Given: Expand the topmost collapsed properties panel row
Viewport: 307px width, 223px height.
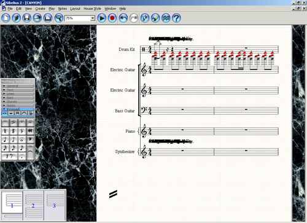Looking at the screenshot, I should tap(18, 86).
